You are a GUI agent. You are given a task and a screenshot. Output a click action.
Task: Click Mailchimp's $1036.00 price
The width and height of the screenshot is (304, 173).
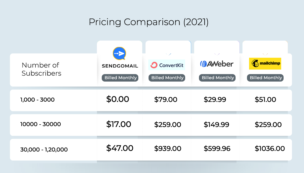(x=270, y=149)
